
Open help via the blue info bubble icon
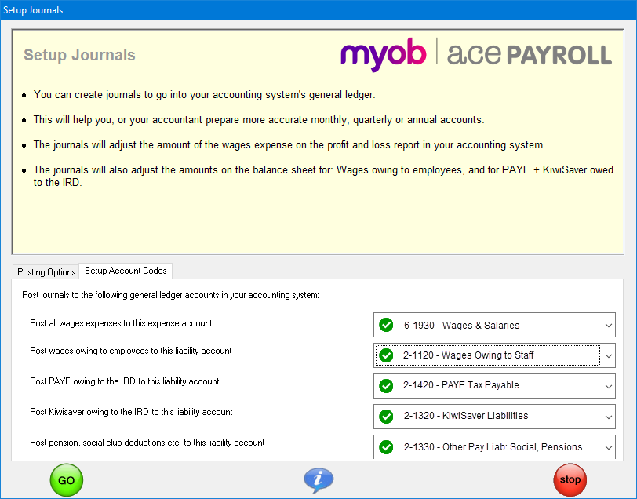(x=318, y=479)
